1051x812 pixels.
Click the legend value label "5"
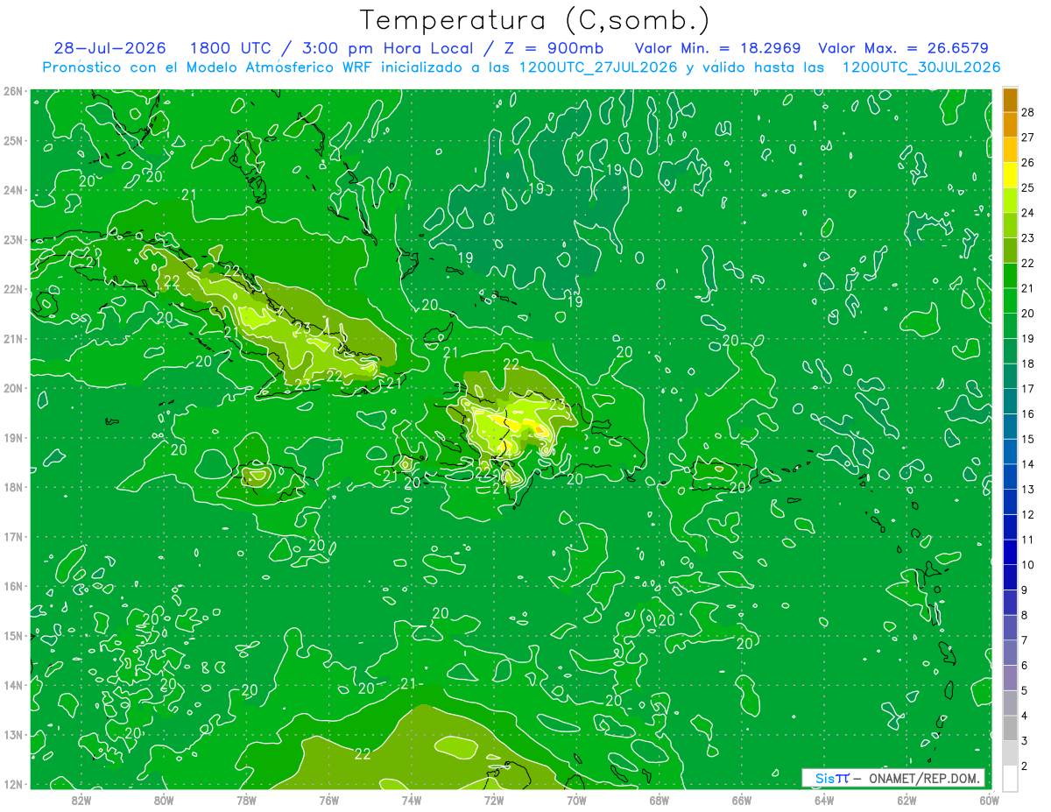pyautogui.click(x=1025, y=691)
